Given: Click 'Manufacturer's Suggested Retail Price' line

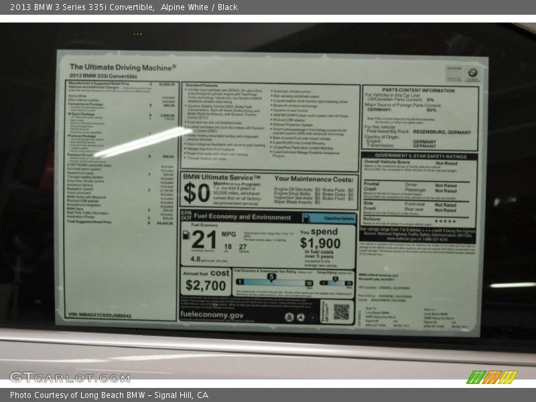Looking at the screenshot, I should pos(98,83).
